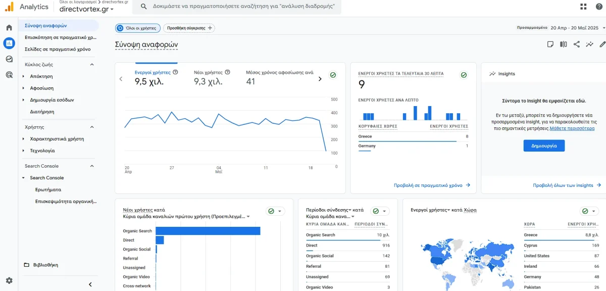Expand the Τεχνολογία tree item
The image size is (606, 291).
tap(24, 151)
